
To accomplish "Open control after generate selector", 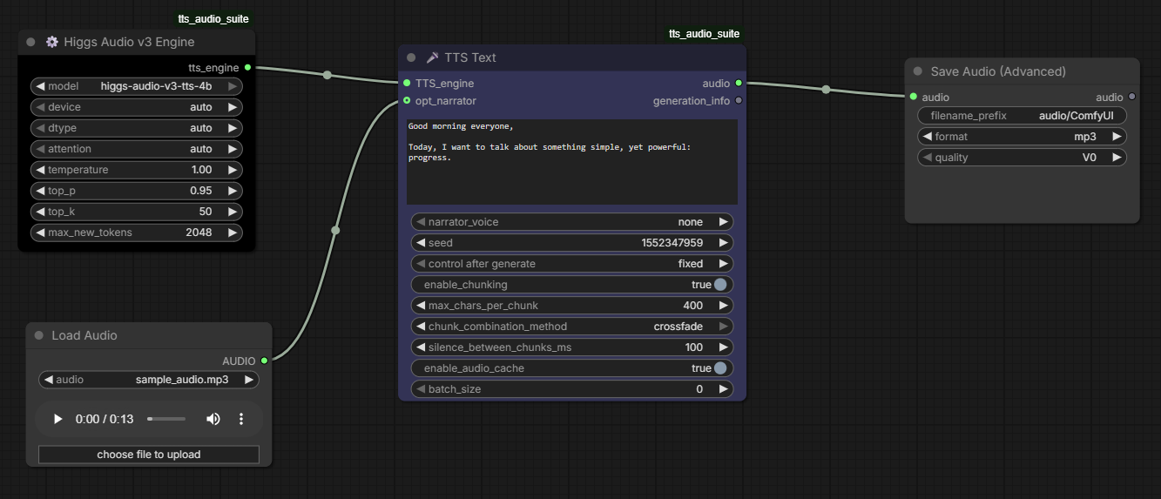I will [572, 264].
